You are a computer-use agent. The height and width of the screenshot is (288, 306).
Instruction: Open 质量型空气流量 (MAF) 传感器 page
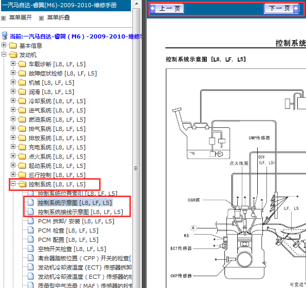tap(85, 285)
